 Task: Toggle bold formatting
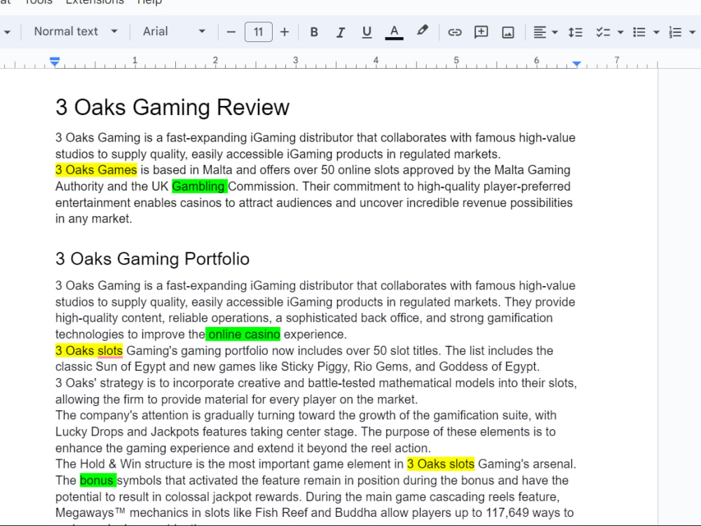[x=314, y=32]
